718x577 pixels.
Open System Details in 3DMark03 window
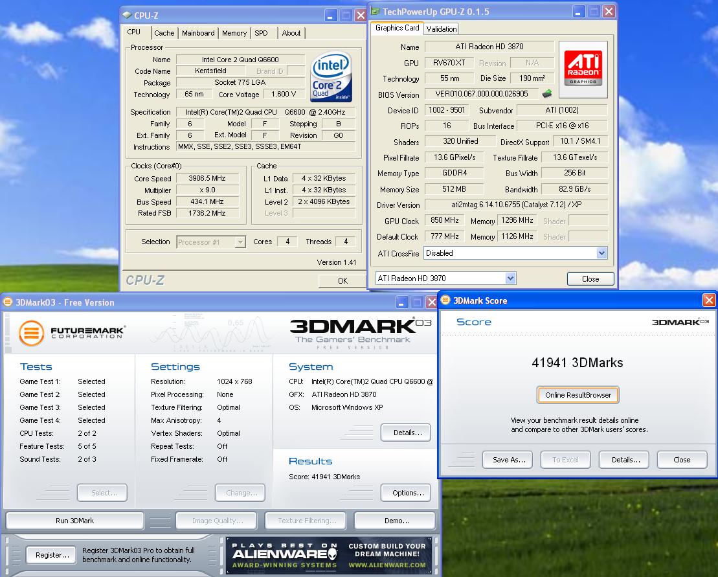[406, 433]
